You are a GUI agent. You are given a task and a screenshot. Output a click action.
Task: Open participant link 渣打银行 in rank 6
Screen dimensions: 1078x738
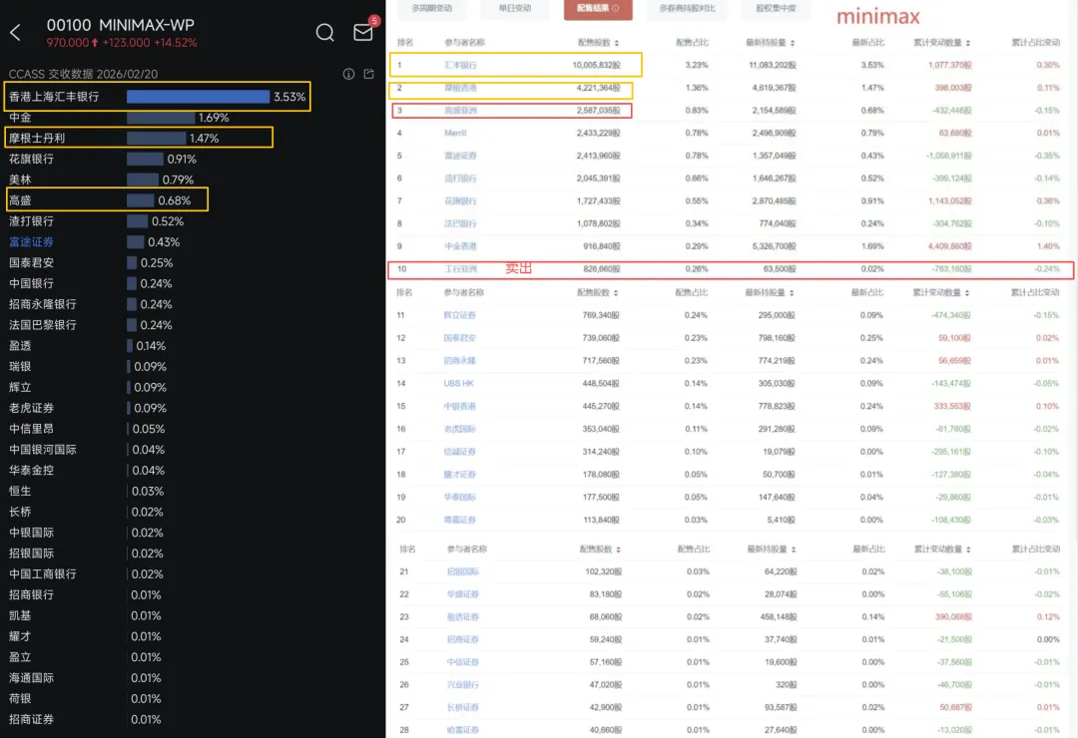tap(460, 179)
